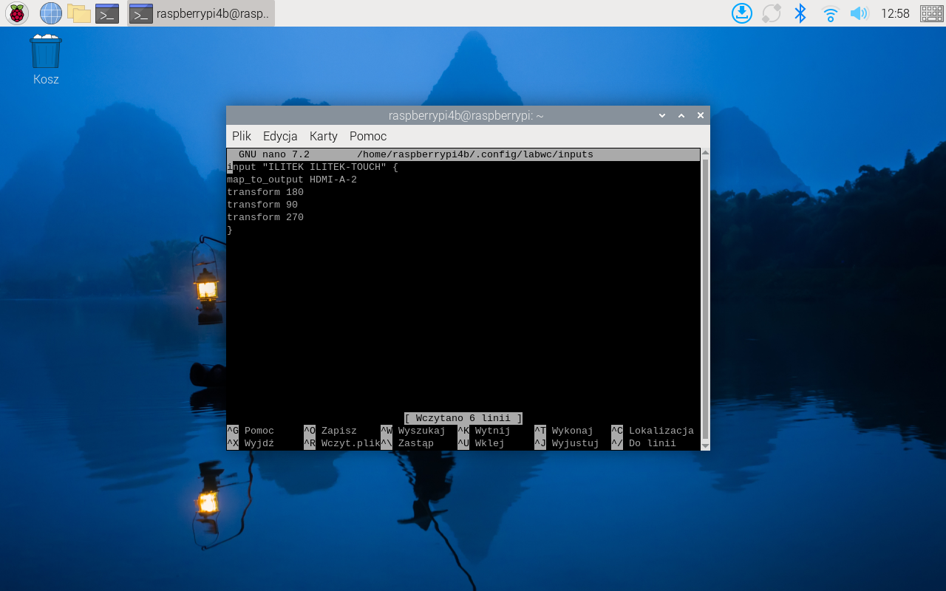The height and width of the screenshot is (591, 946).
Task: Open the Bluetooth tray menu
Action: click(x=800, y=13)
